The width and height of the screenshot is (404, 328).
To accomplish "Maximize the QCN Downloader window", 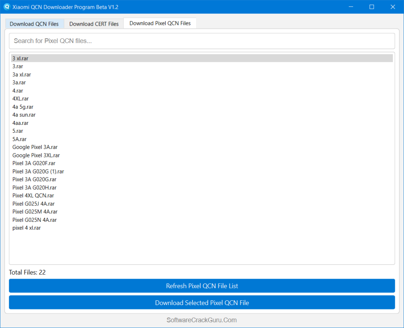I will [372, 7].
